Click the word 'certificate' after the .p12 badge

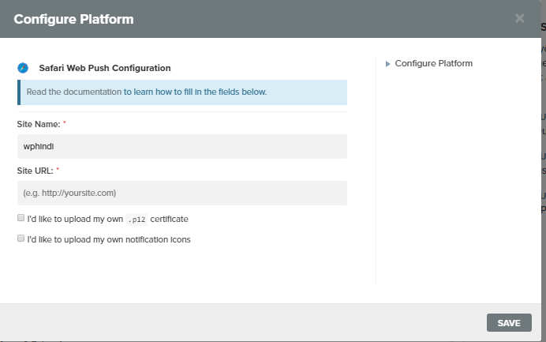click(169, 219)
